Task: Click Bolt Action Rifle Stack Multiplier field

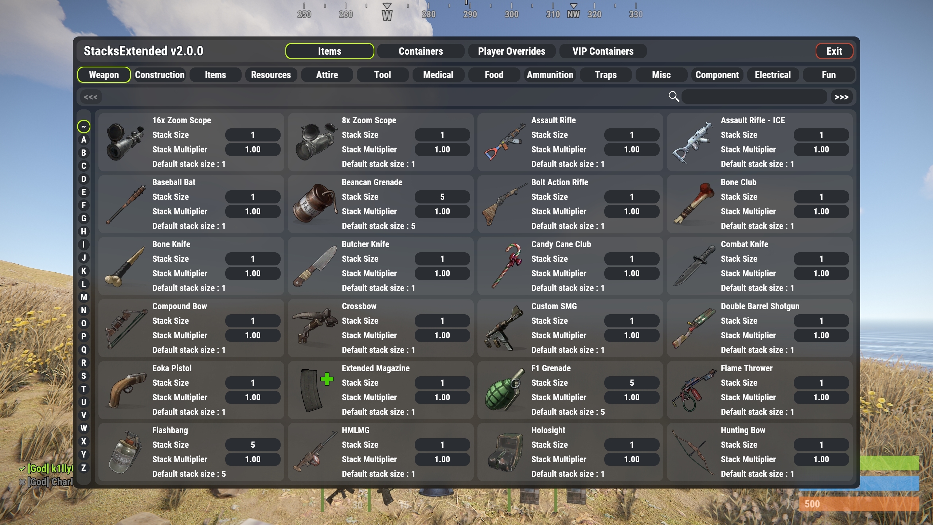Action: point(632,211)
